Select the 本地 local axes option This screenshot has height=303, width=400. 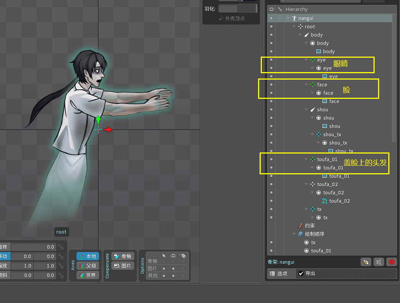[x=88, y=256]
